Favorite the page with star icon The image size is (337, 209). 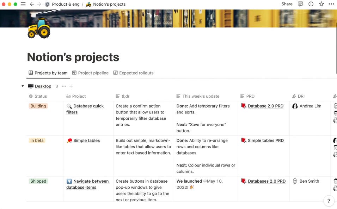point(321,4)
